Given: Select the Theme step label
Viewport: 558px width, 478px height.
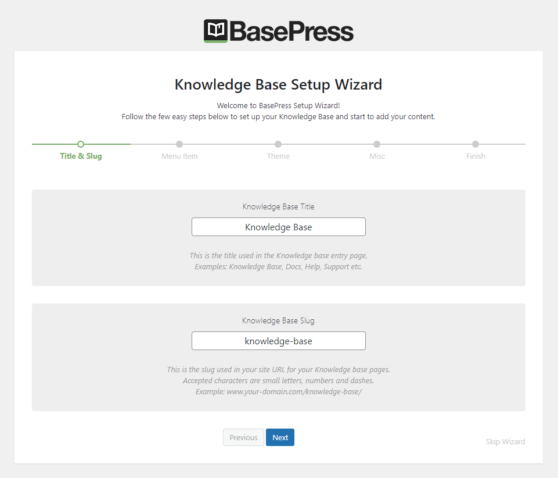Looking at the screenshot, I should pos(278,156).
